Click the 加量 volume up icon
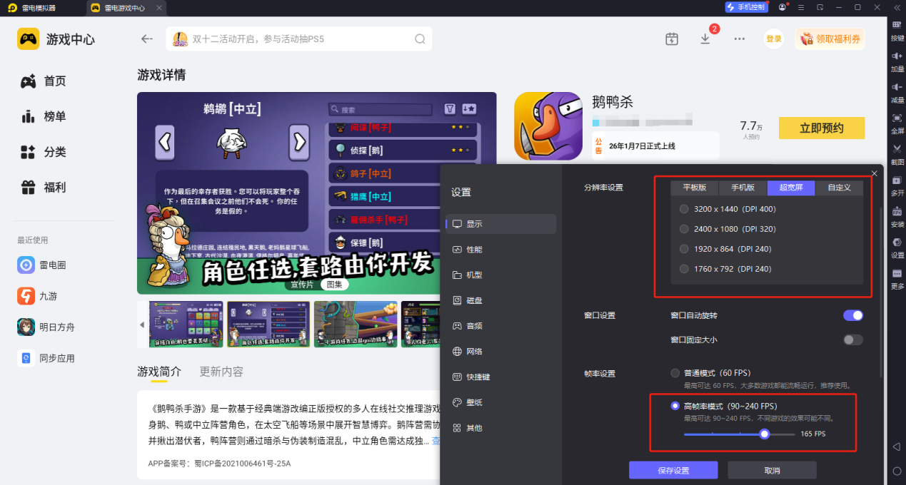 897,56
